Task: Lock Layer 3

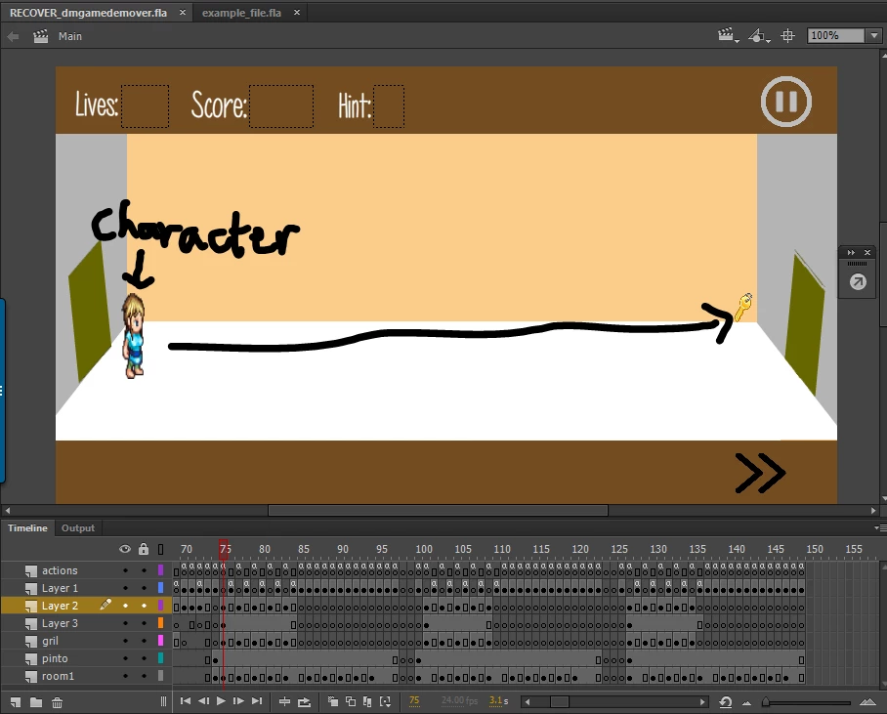Action: [x=145, y=623]
